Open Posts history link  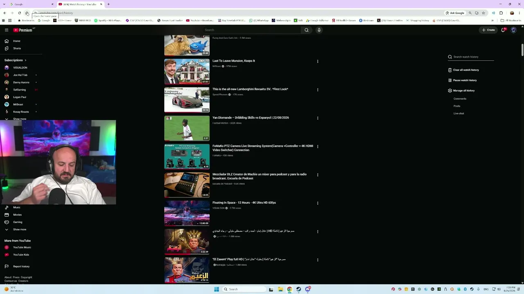(x=457, y=106)
